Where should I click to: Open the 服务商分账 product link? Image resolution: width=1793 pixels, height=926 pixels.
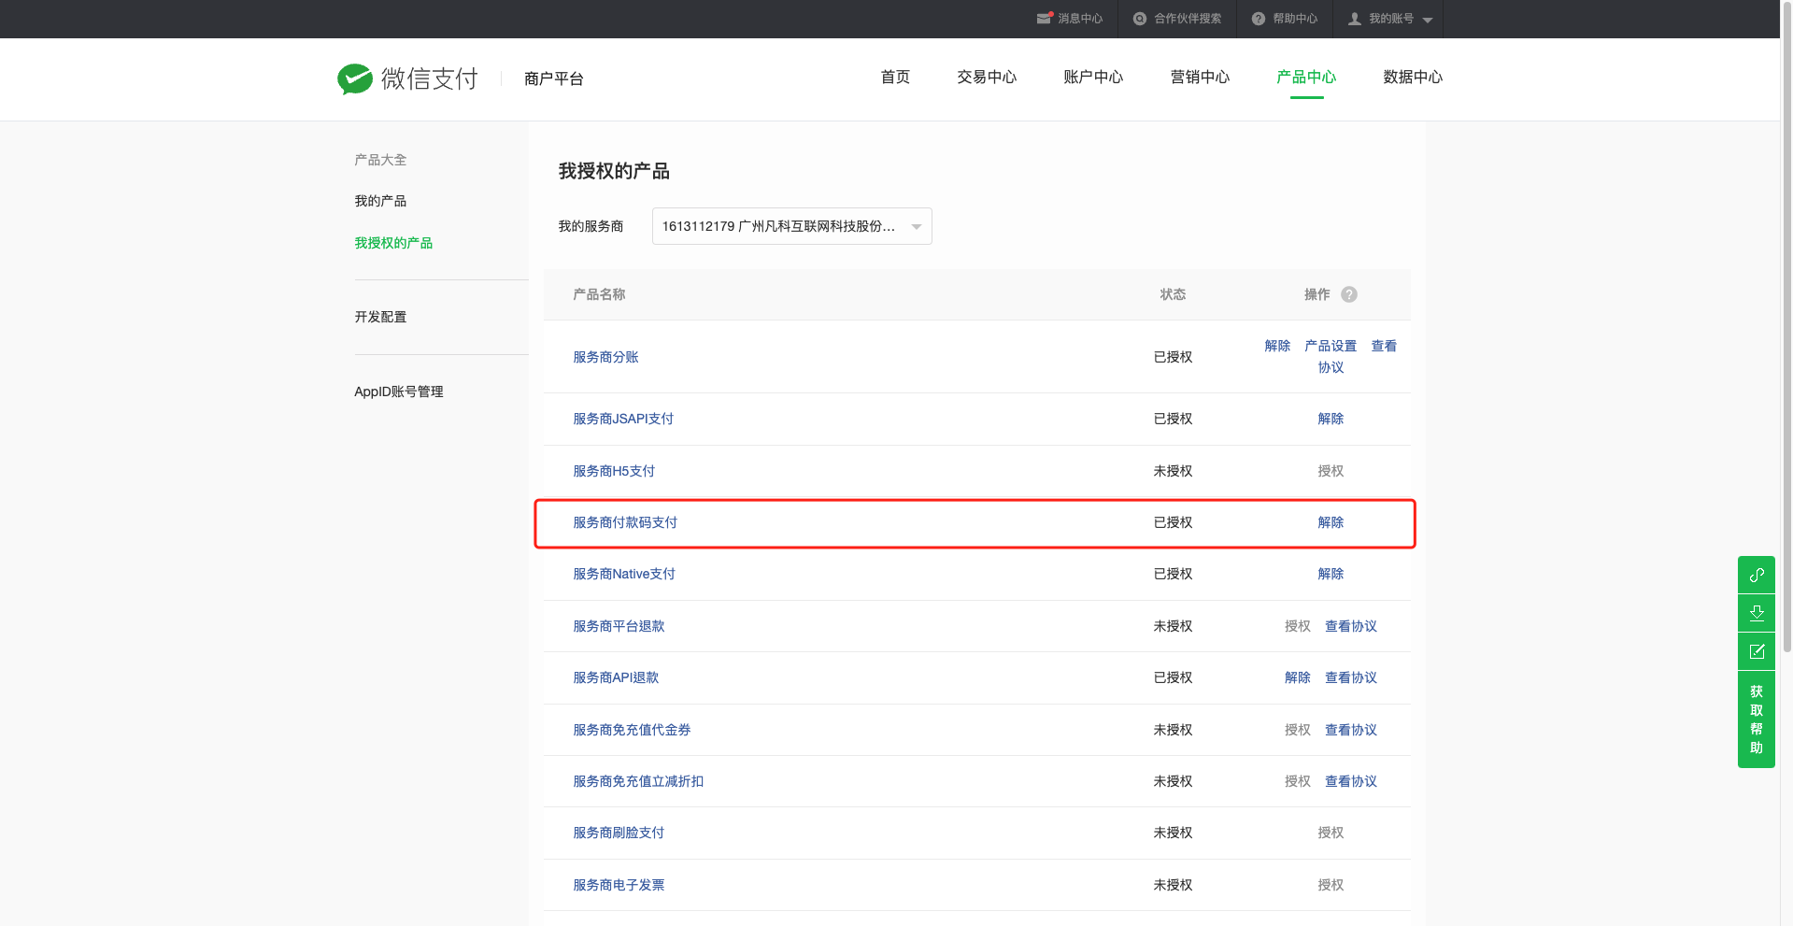pyautogui.click(x=605, y=357)
